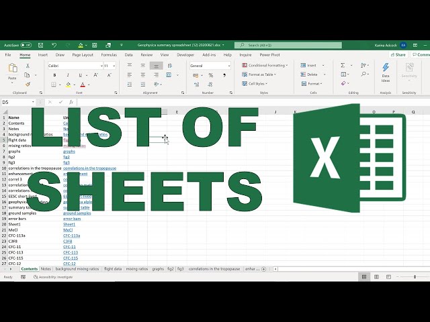Switch to the Data tab
Image resolution: width=430 pixels, height=322 pixels.
click(x=128, y=55)
